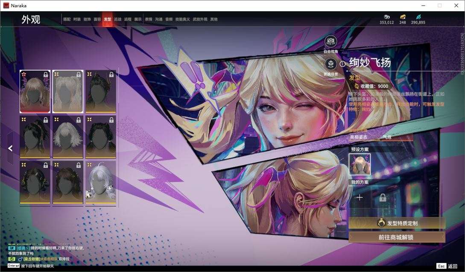Click the Esc 返回 back button
465x272 pixels.
tap(447, 266)
